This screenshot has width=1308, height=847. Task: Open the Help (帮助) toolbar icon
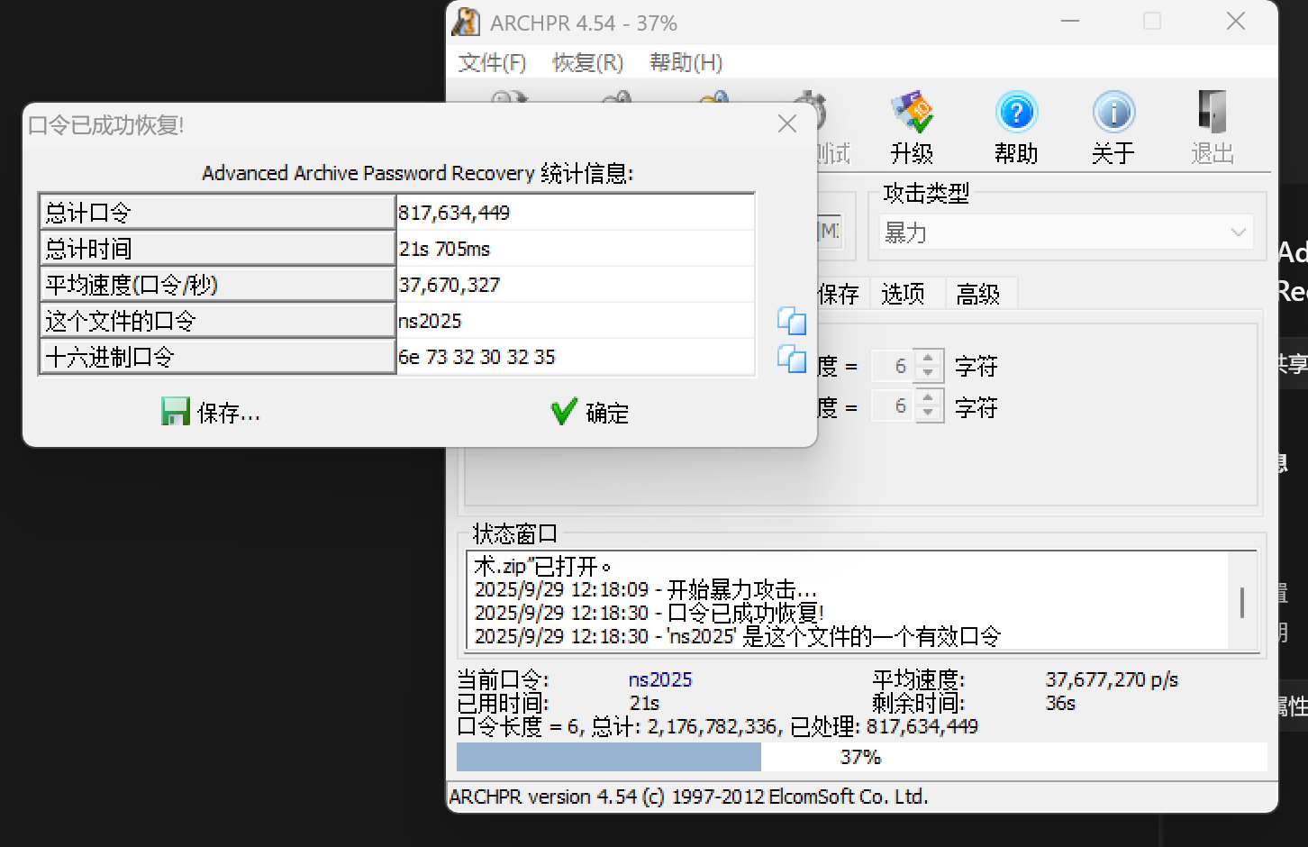pyautogui.click(x=1016, y=114)
